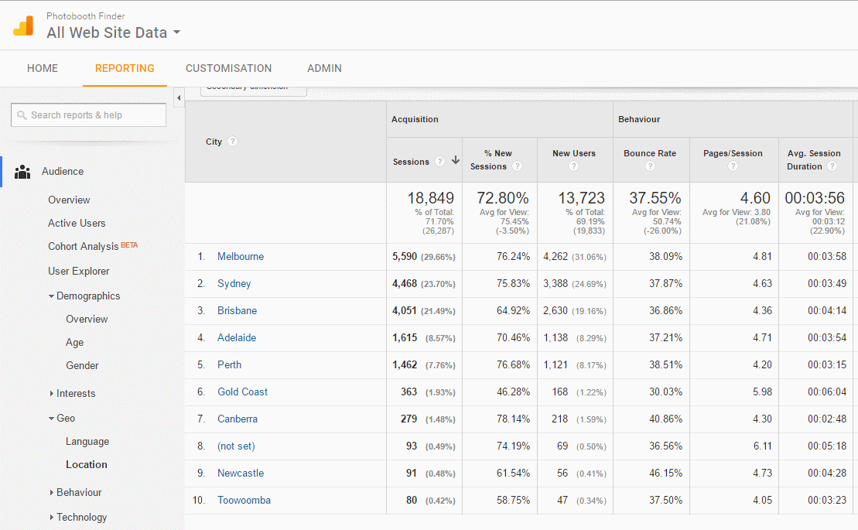Collapse the Geo section
Screen dimensions: 858x530
51,419
